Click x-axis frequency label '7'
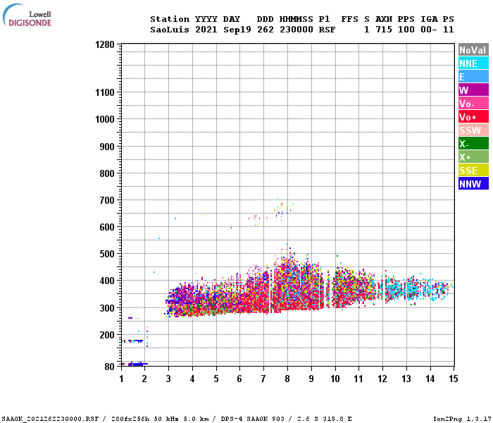The width and height of the screenshot is (493, 423). pos(263,379)
